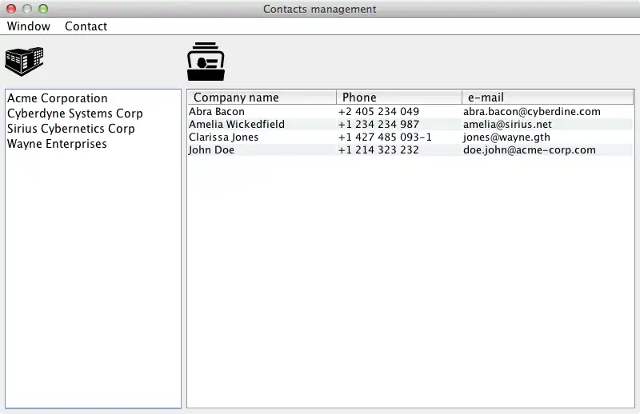
Task: Select the Clarissa Jones contact row
Action: [224, 137]
